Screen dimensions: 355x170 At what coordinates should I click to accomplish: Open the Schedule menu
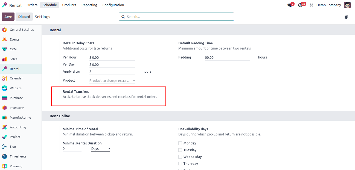coord(50,5)
